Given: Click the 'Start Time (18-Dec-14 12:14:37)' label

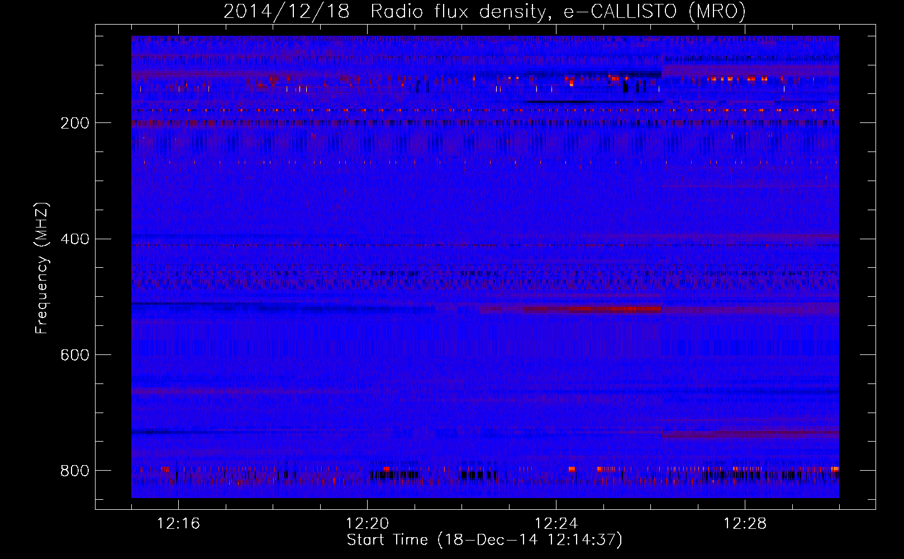Looking at the screenshot, I should (484, 540).
